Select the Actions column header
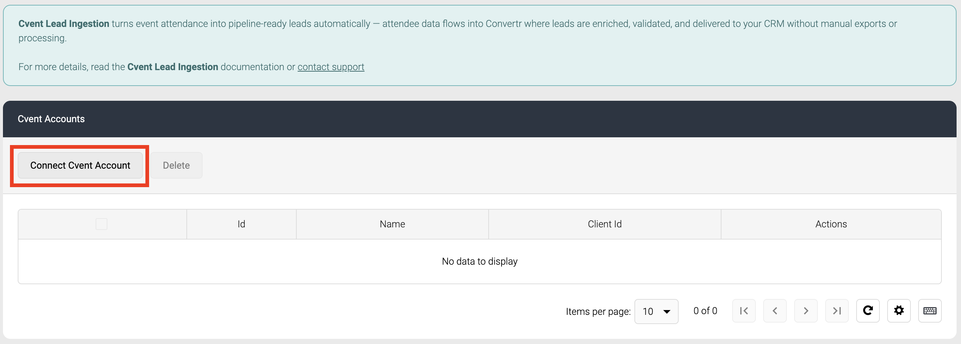 click(831, 224)
